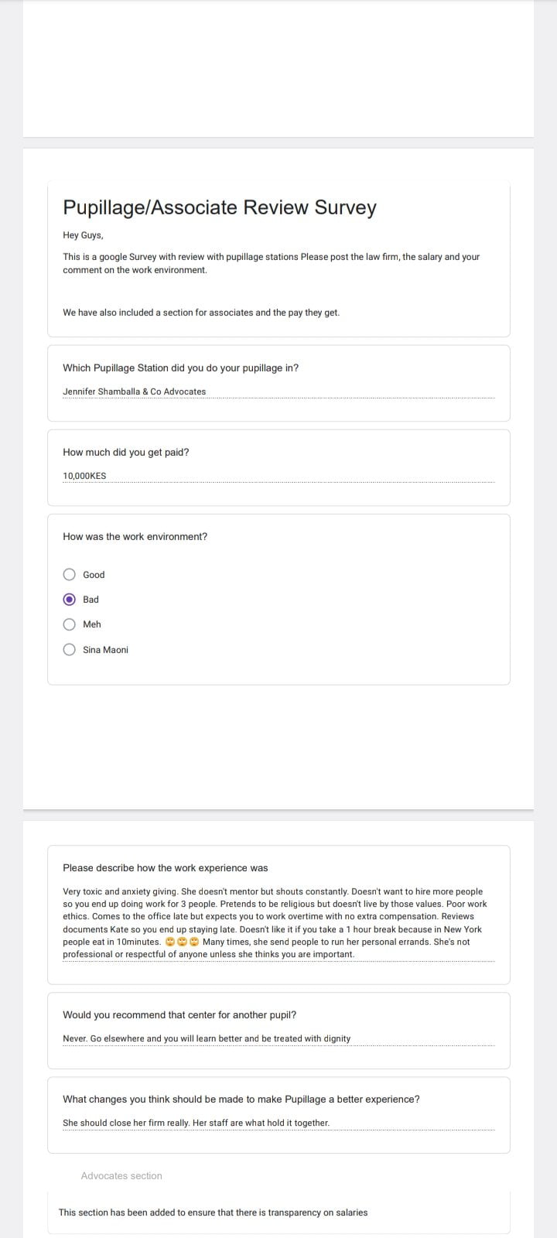557x1238 pixels.
Task: Click the Good option label
Action: [94, 575]
